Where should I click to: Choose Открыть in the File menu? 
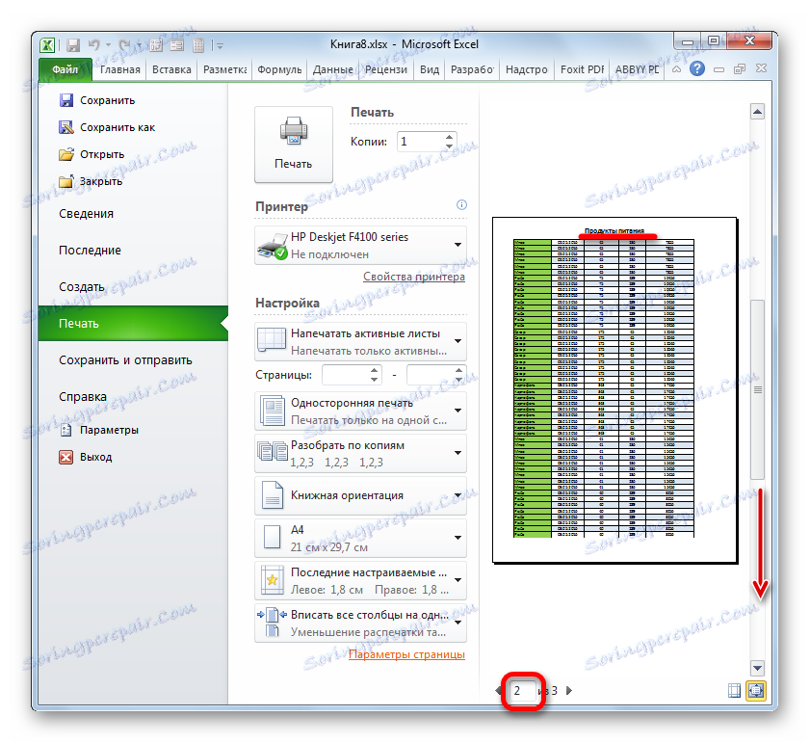tap(91, 154)
